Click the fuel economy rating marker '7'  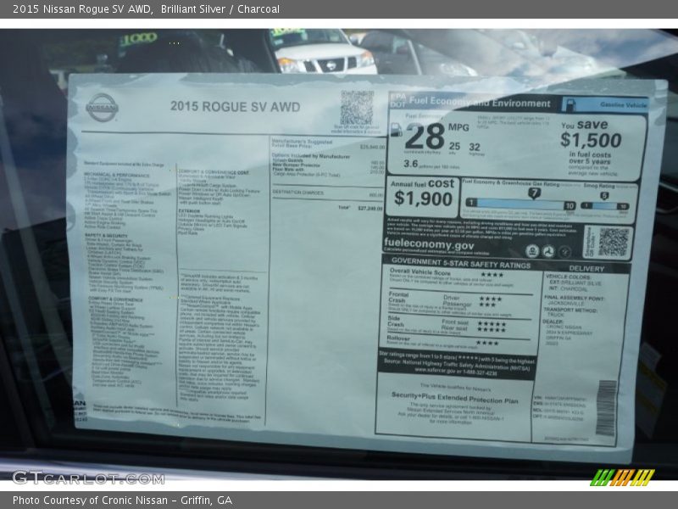point(534,193)
